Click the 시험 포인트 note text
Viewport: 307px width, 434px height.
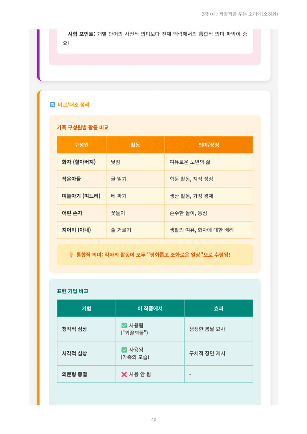[155, 38]
